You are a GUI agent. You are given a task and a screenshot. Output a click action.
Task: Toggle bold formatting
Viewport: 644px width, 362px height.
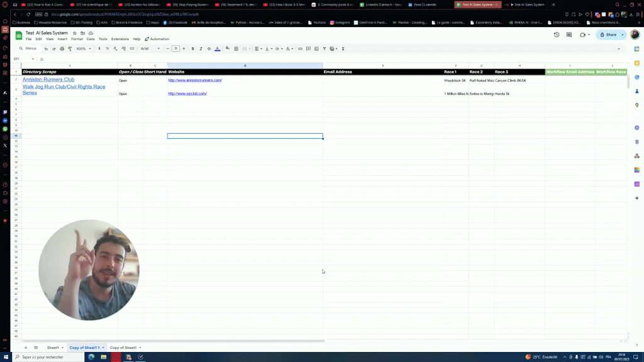pos(192,49)
